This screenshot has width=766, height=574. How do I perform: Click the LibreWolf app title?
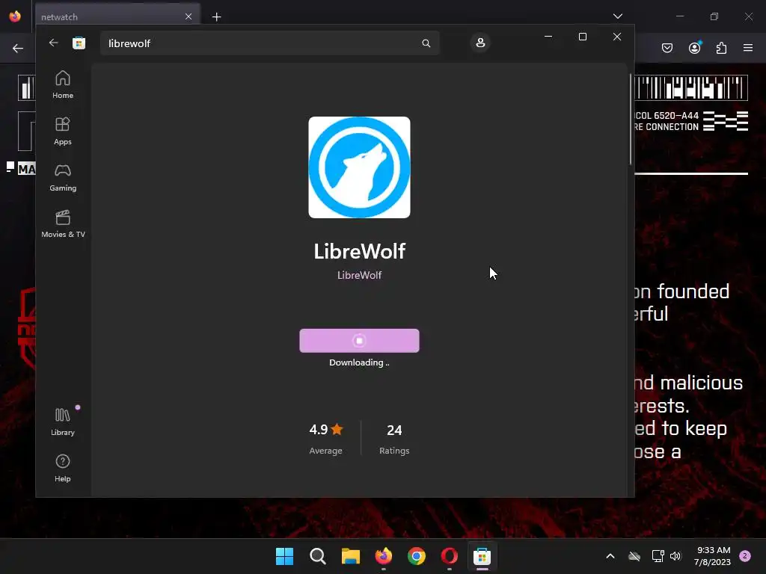[359, 251]
